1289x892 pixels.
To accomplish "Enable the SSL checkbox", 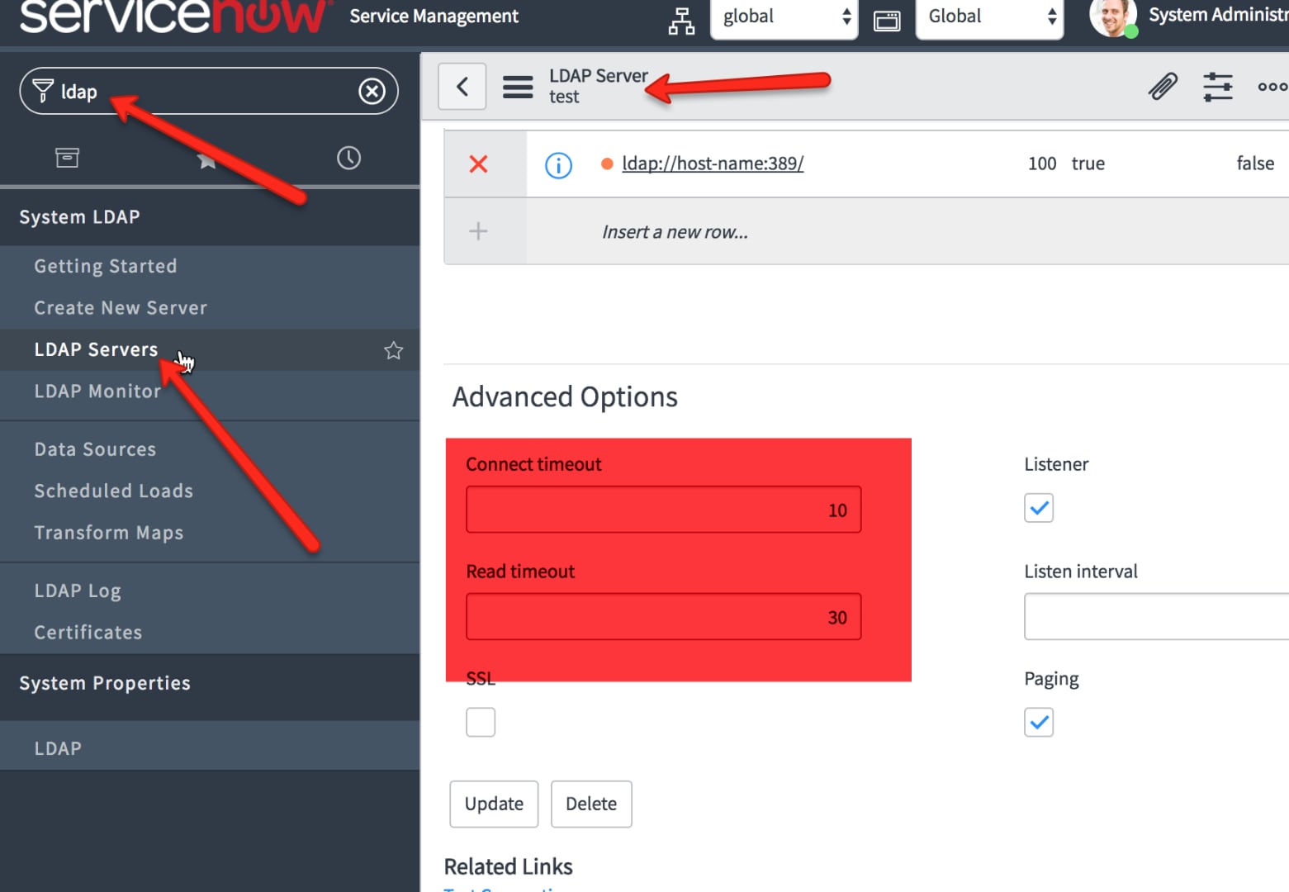I will point(481,722).
